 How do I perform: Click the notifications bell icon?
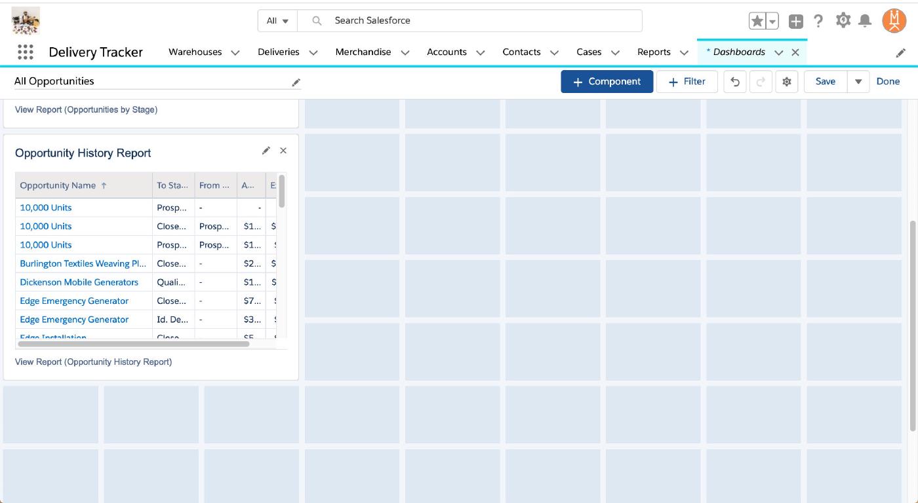(865, 21)
